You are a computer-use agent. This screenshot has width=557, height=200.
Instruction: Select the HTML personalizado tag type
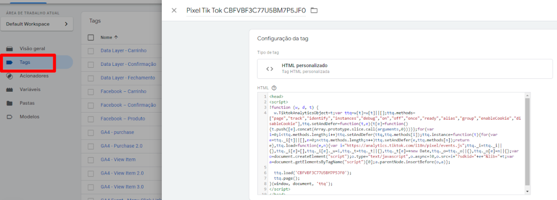405,68
